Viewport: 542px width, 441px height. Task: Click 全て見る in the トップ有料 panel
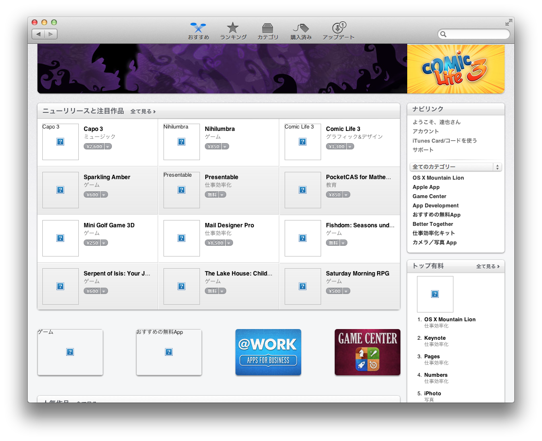[x=488, y=266]
